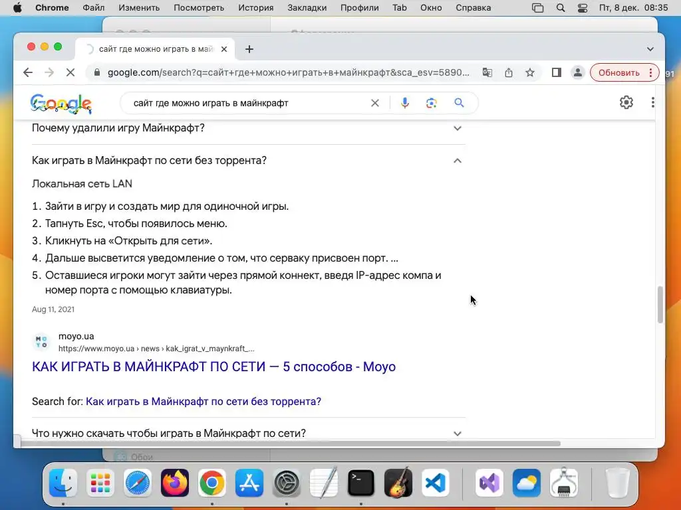Screen dimensions: 681x510
Task: Open the Apple menu
Action: click(17, 8)
